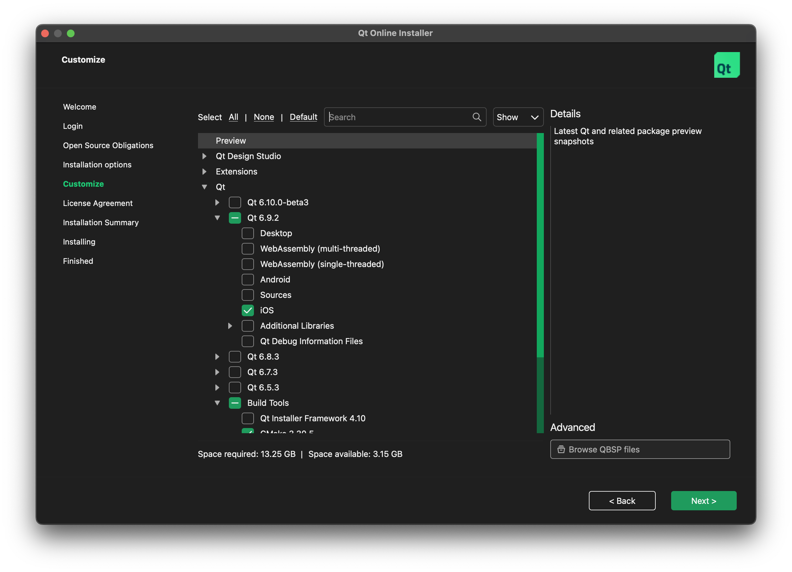
Task: Click into the Search field
Action: point(405,117)
